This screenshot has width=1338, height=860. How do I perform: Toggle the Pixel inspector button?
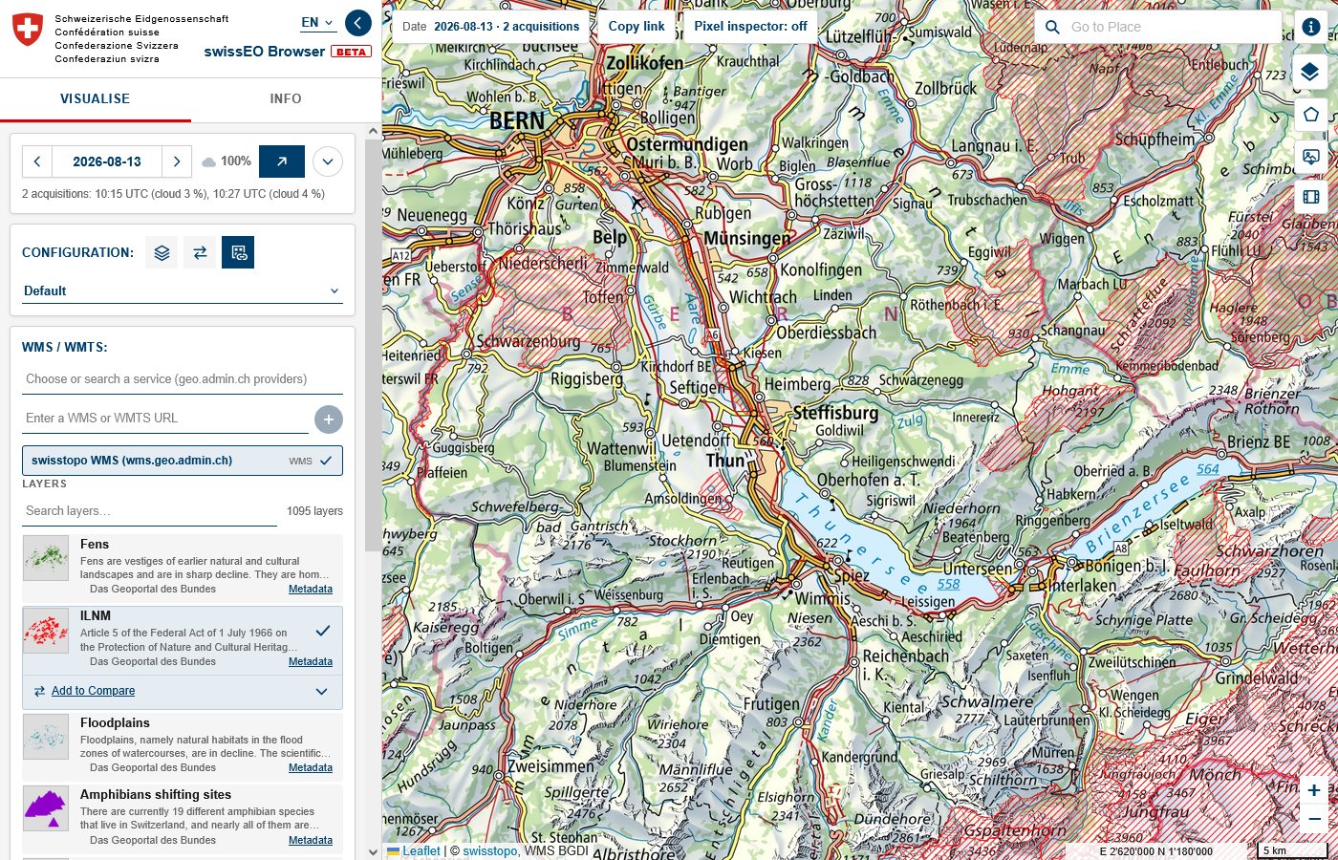[750, 27]
